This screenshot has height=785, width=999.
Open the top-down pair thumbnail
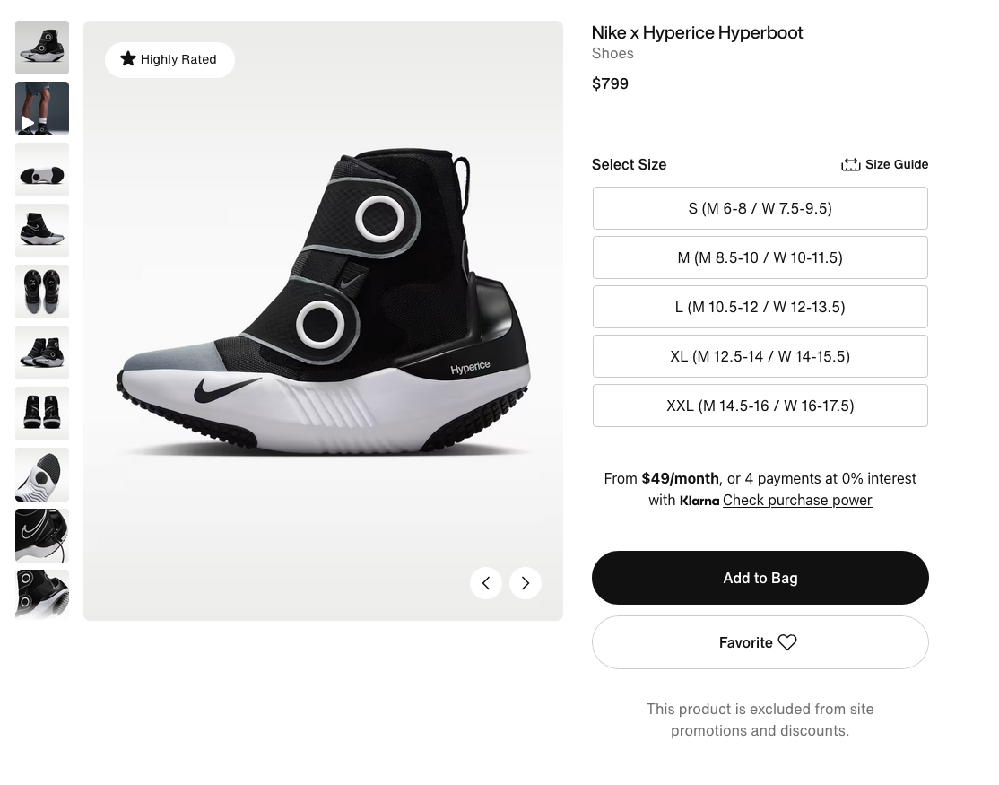(42, 292)
